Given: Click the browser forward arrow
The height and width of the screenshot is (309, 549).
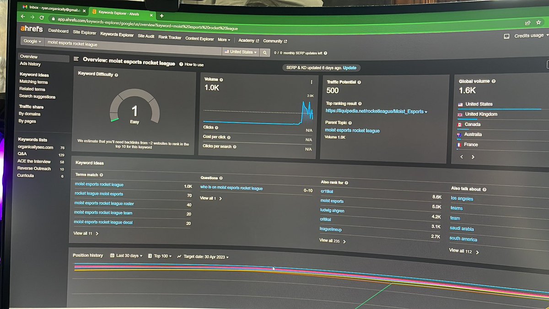Looking at the screenshot, I should pos(32,17).
